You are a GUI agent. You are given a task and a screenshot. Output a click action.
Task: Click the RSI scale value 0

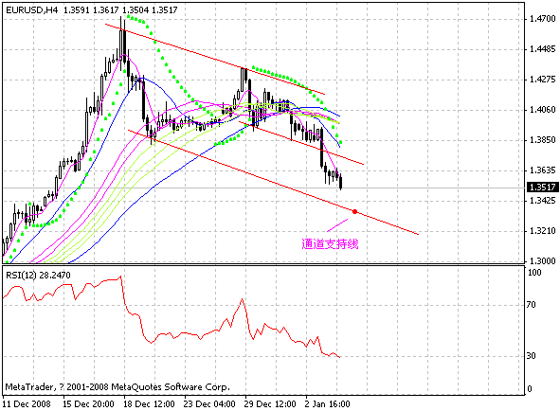tap(530, 389)
